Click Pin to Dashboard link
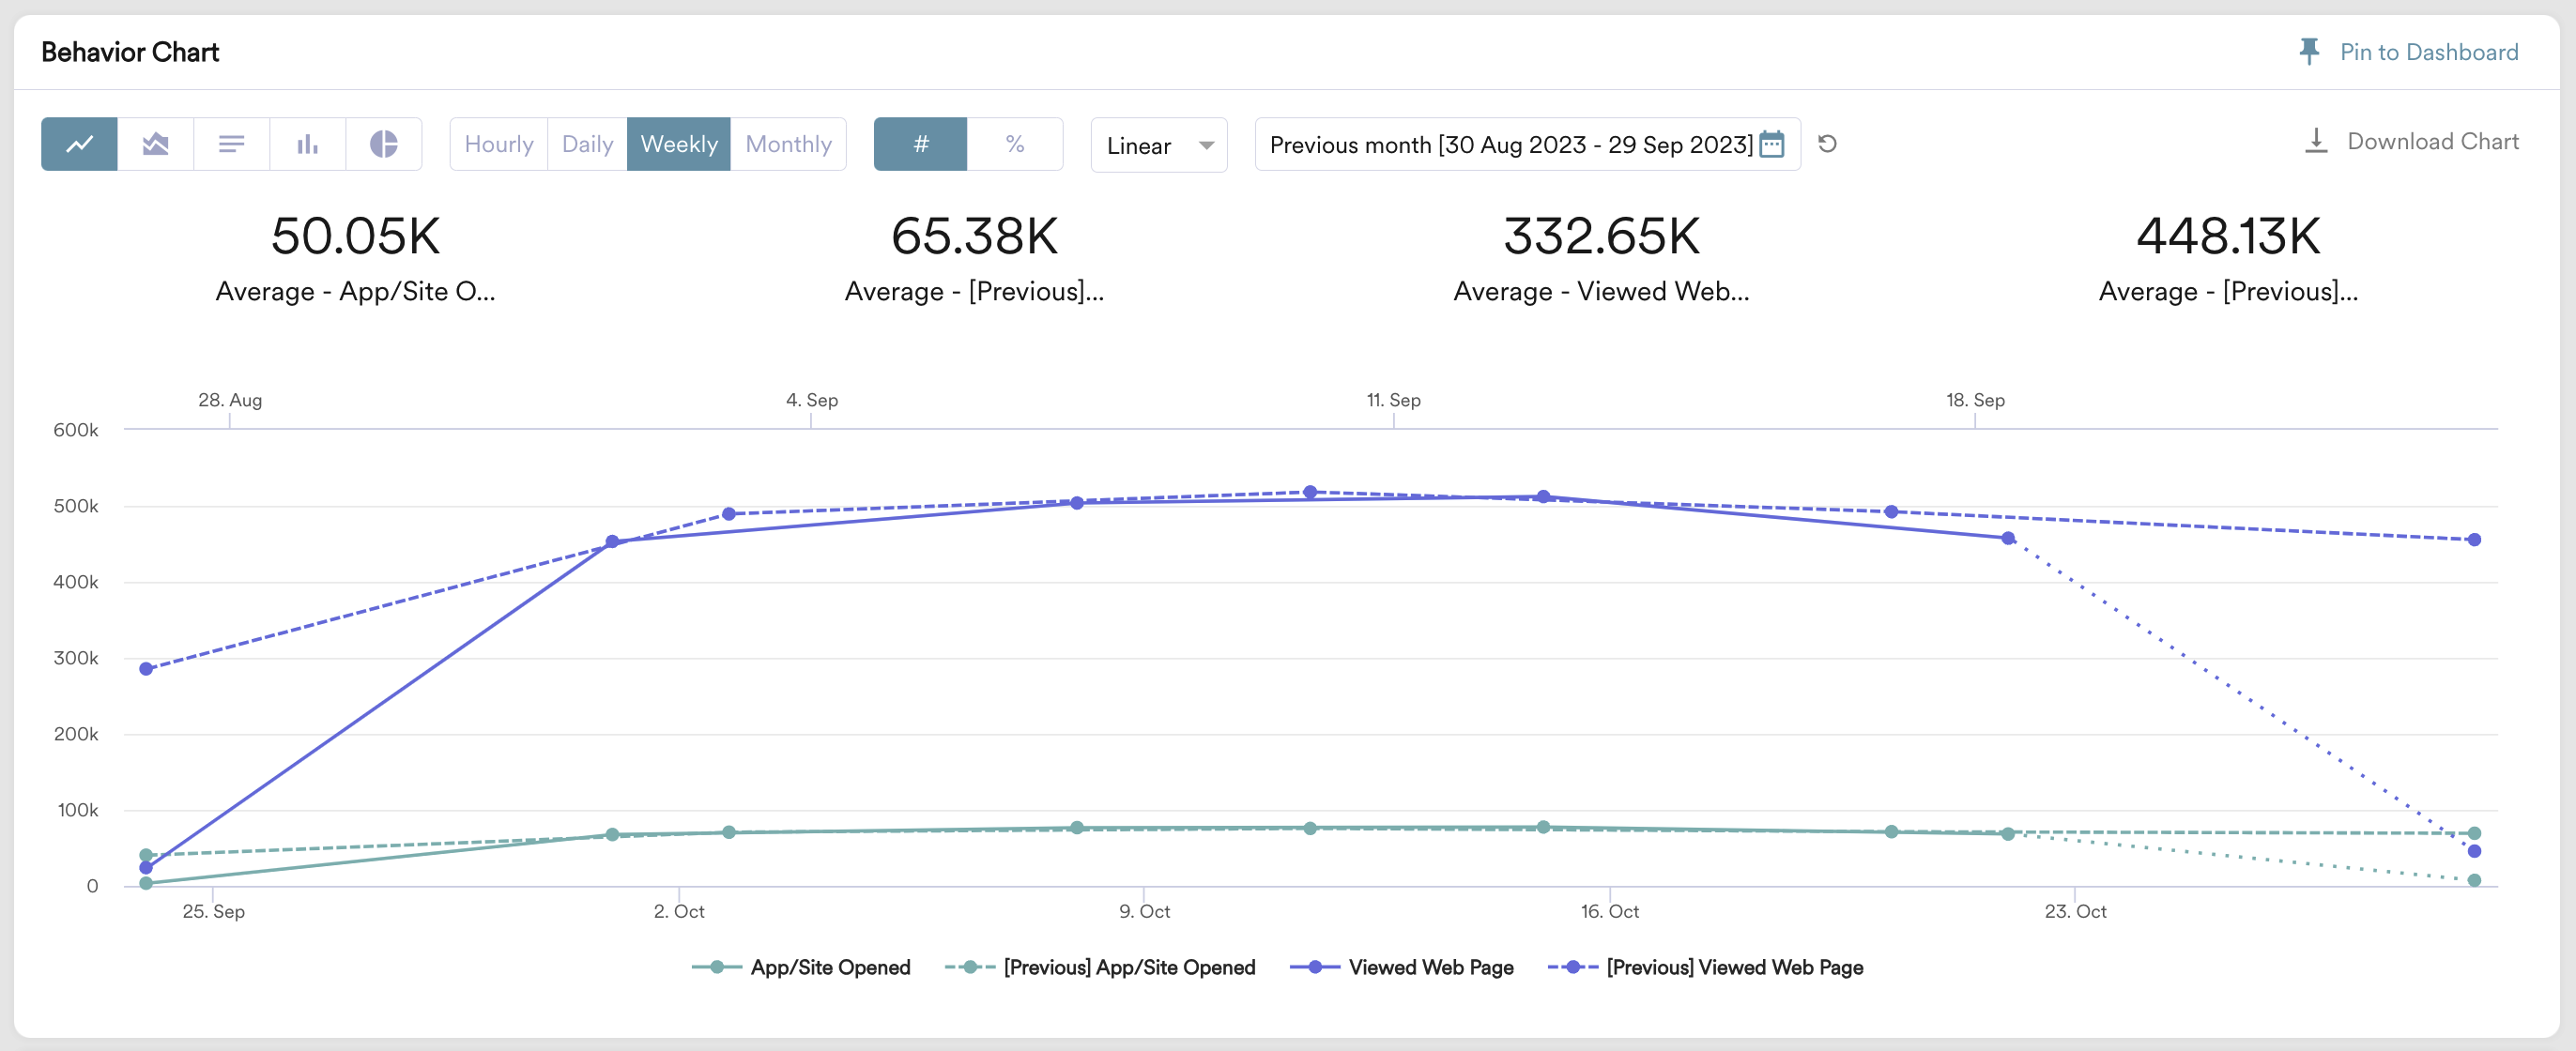This screenshot has width=2576, height=1051. (2428, 52)
